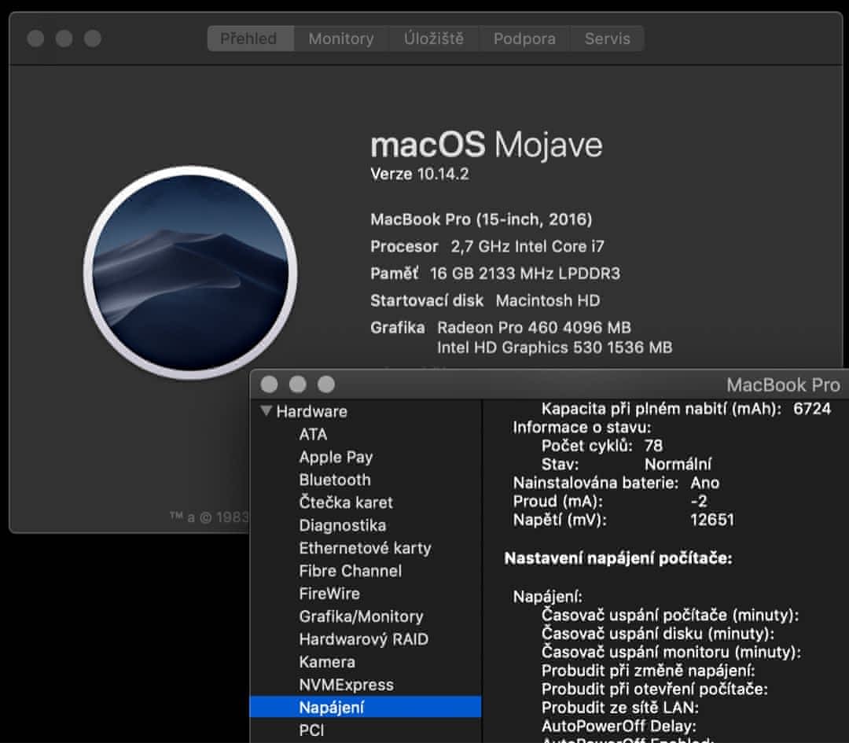
Task: Minimize the MacBook Pro system report window
Action: (297, 384)
